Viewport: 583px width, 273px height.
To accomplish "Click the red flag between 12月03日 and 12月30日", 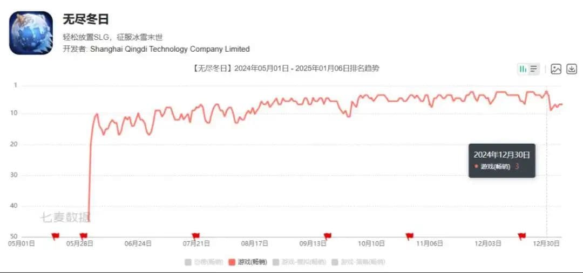I will (521, 236).
